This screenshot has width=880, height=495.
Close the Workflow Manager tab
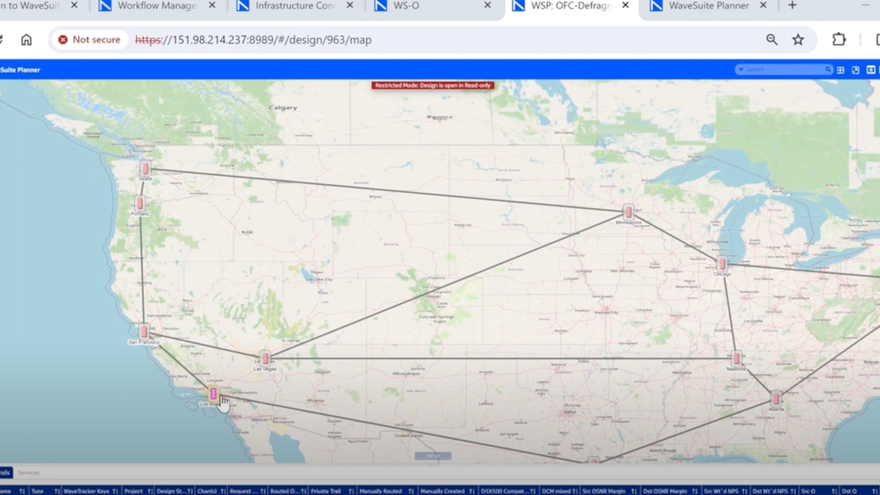coord(212,5)
